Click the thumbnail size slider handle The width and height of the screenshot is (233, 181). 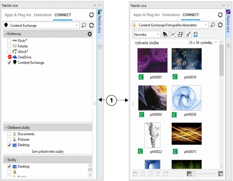(193, 173)
